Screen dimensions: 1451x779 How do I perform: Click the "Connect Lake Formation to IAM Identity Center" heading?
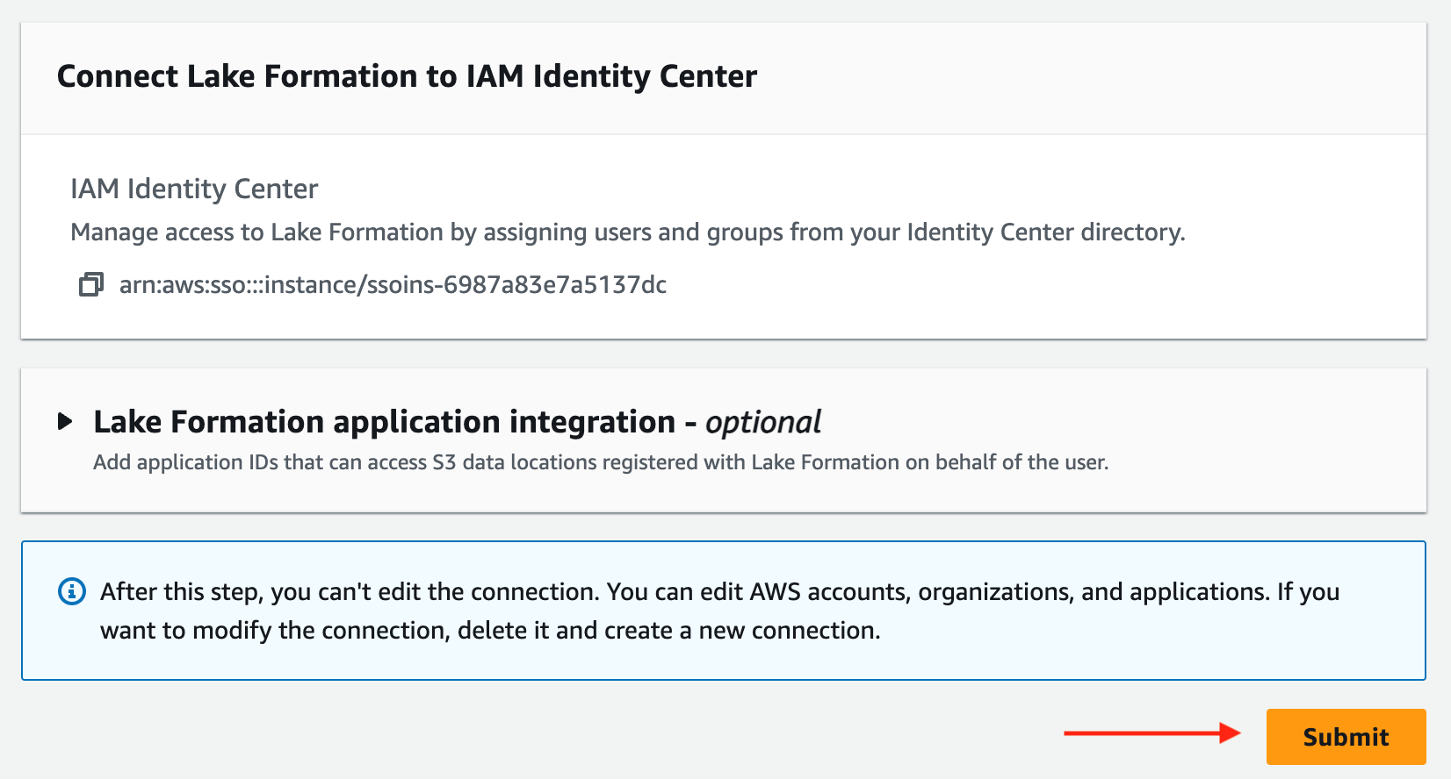point(407,76)
